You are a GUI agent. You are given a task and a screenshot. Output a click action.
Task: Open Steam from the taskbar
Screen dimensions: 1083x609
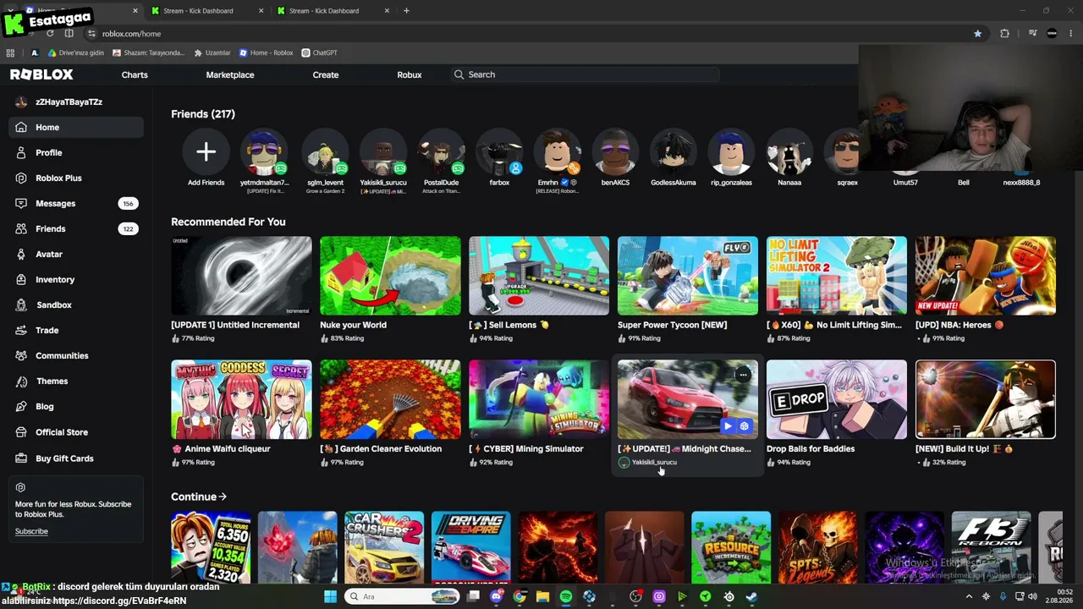coord(751,596)
